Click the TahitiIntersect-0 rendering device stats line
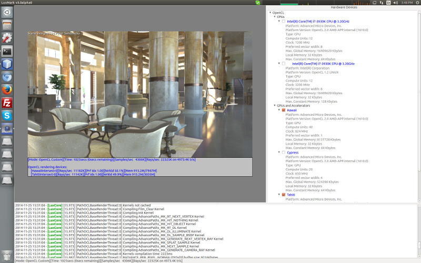This screenshot has height=263, width=421. [x=93, y=175]
